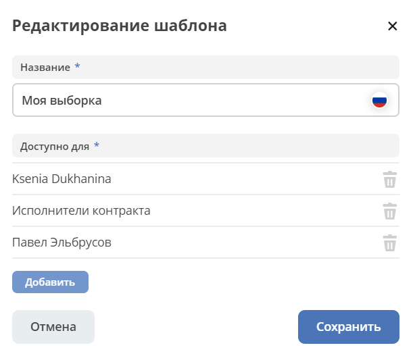This screenshot has width=413, height=358.
Task: Select the Павел Эльбрусов entry
Action: point(62,242)
